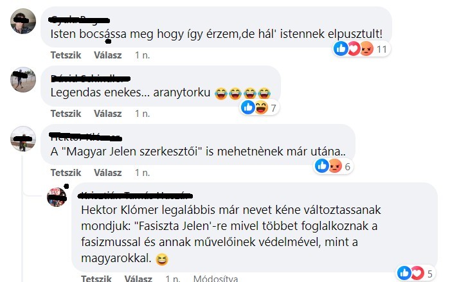Click Tetszik under the 'Legendas enekes' comment

point(66,114)
